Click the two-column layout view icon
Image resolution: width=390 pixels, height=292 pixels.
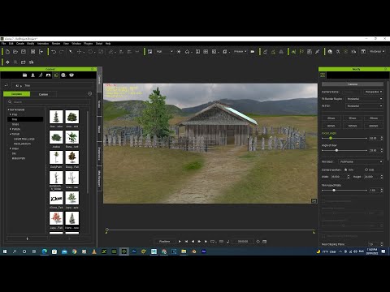click(197, 52)
